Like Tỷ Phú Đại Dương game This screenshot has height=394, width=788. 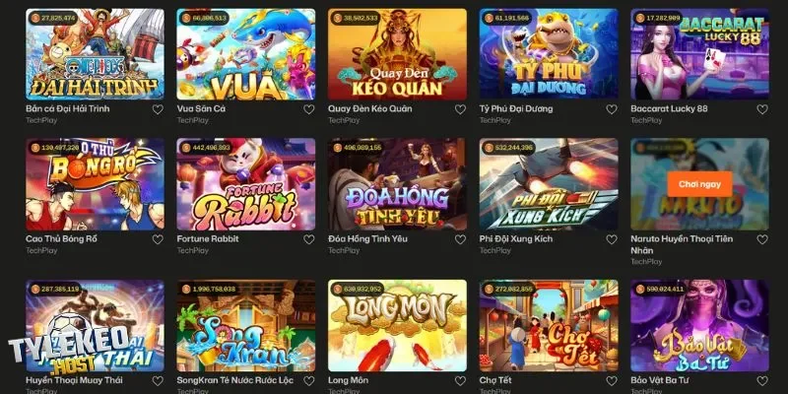click(x=612, y=109)
